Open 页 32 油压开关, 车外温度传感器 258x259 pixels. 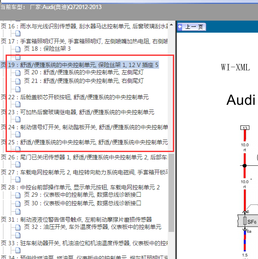(x=92, y=227)
